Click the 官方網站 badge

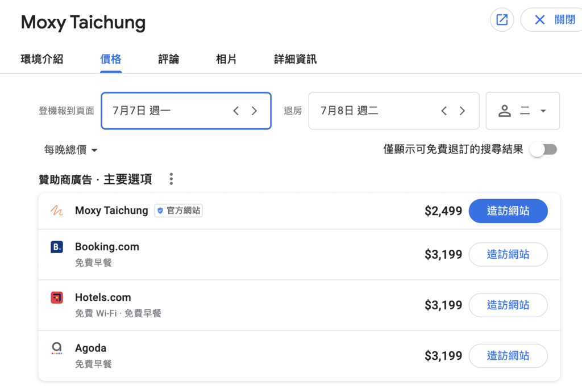point(178,211)
